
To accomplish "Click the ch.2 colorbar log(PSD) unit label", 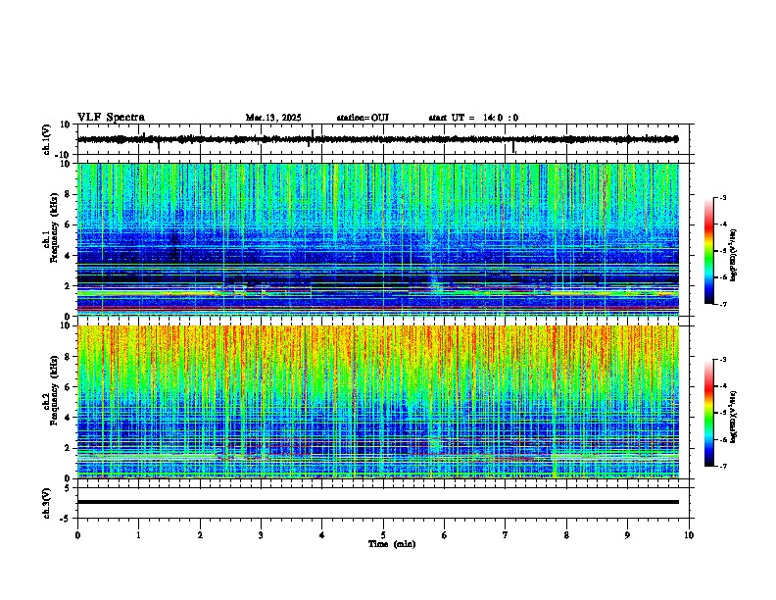I will click(734, 417).
